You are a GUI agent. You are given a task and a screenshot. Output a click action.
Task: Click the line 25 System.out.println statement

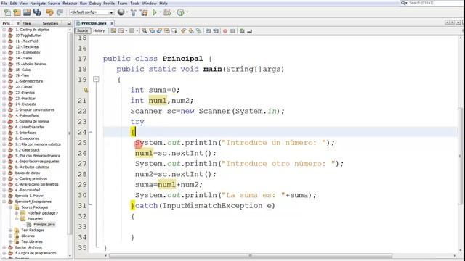235,143
